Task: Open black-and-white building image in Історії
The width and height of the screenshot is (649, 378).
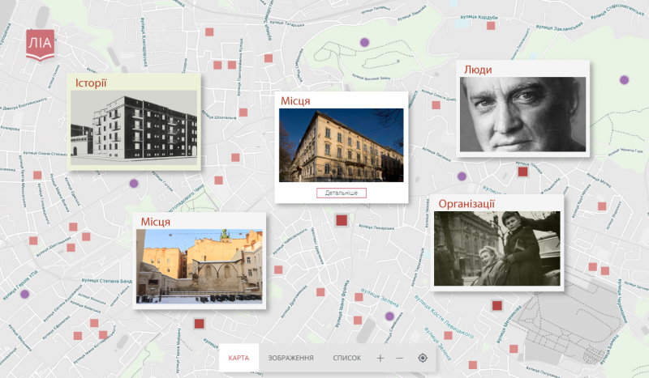Action: tap(133, 126)
